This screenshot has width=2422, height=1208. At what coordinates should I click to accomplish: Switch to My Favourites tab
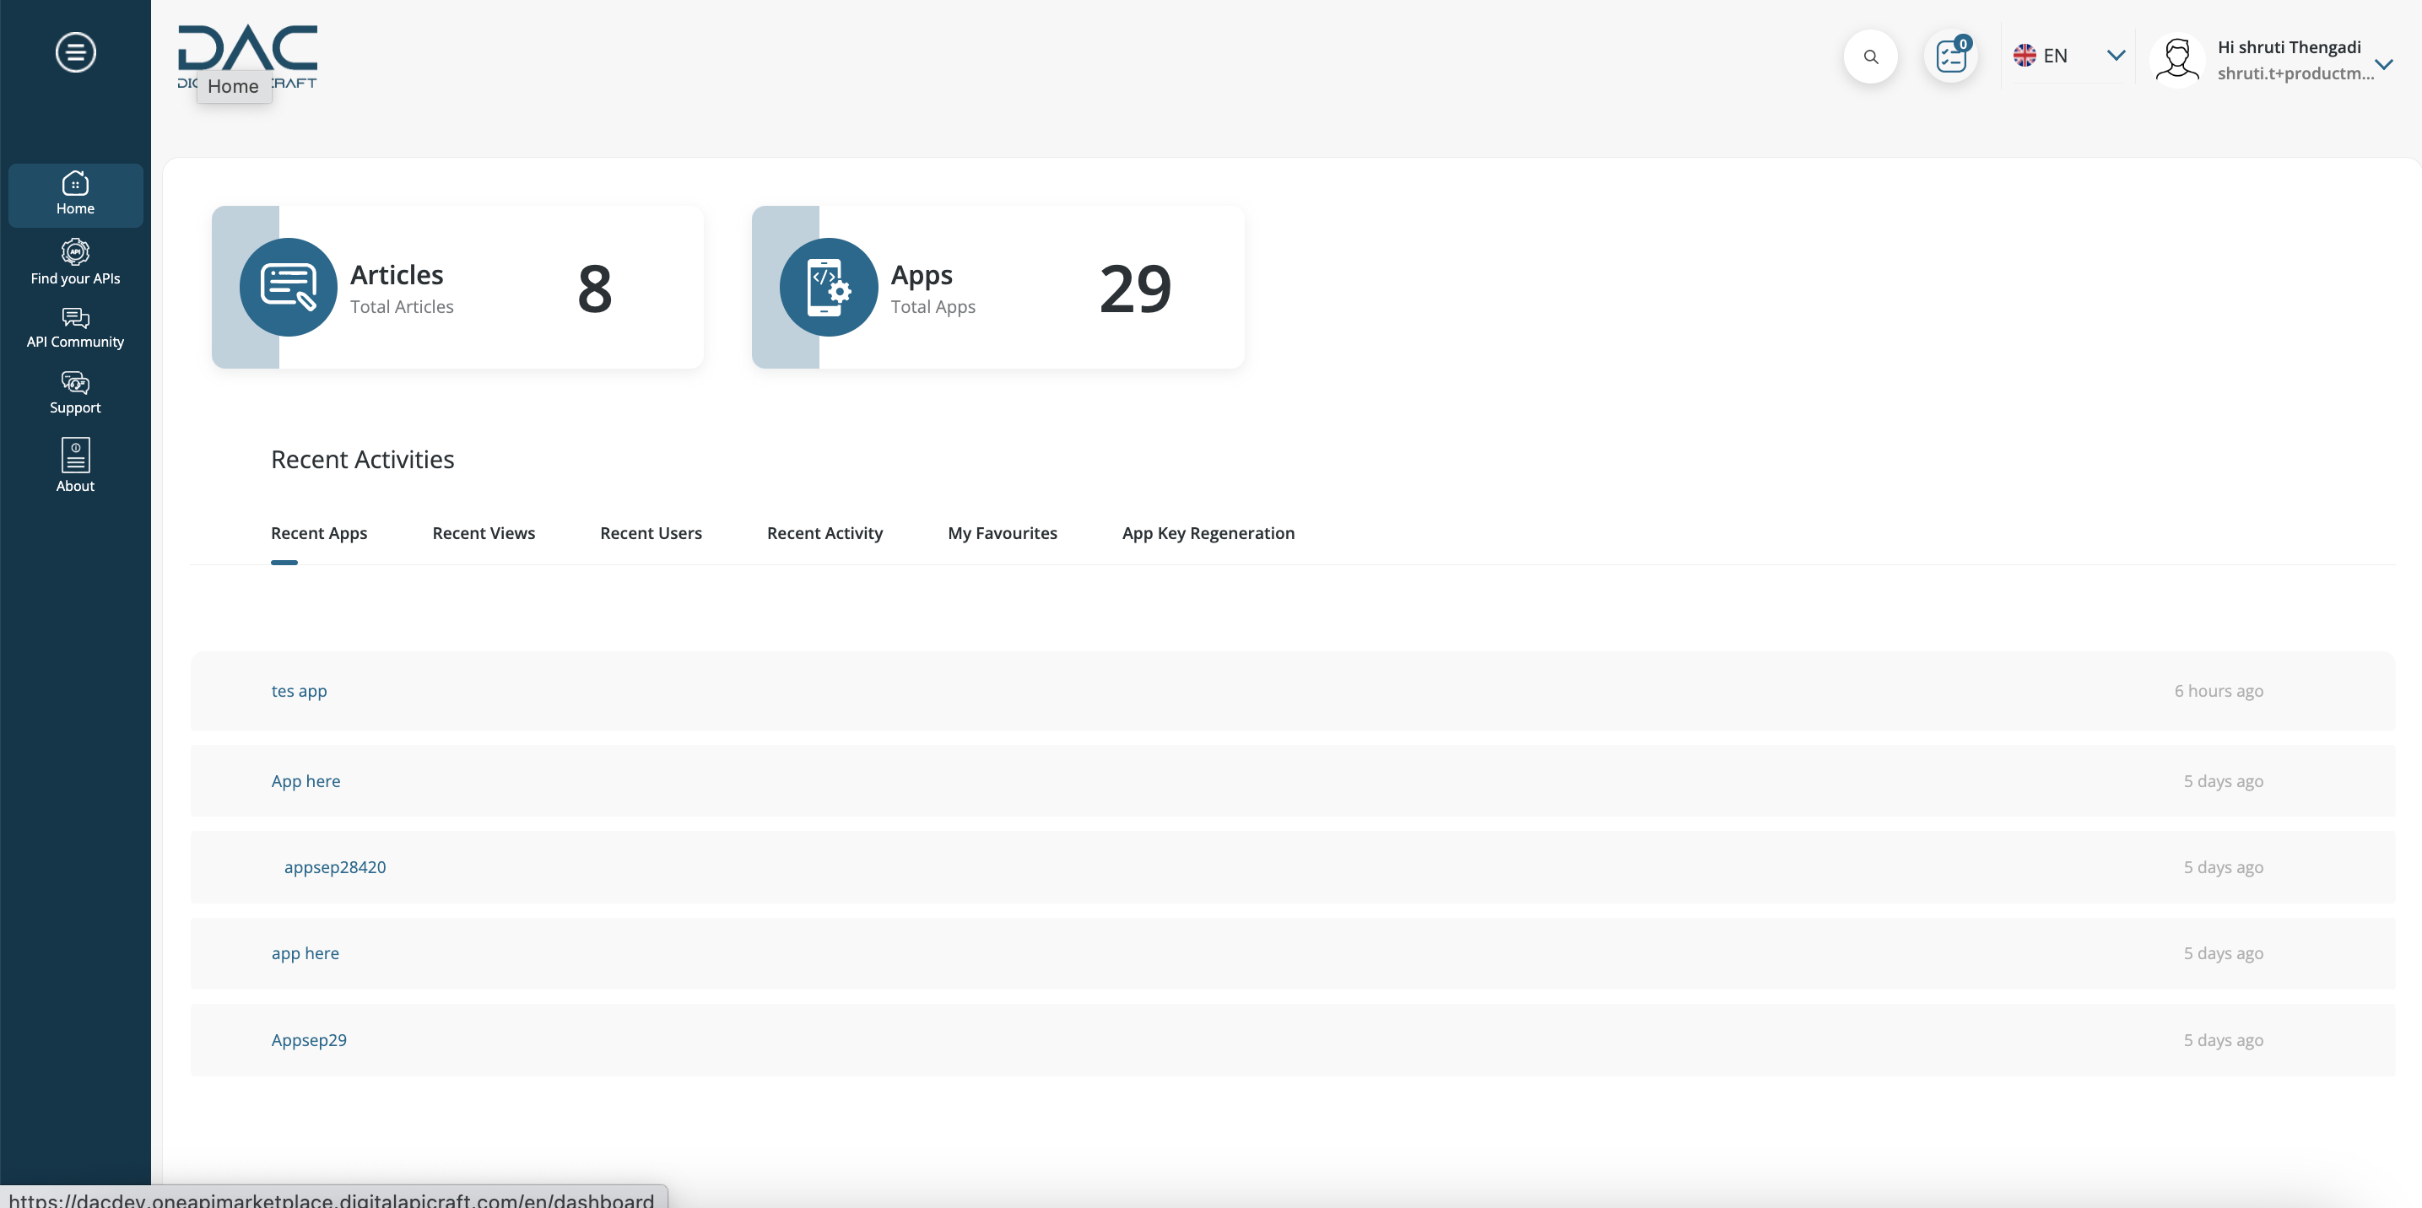(x=1003, y=533)
